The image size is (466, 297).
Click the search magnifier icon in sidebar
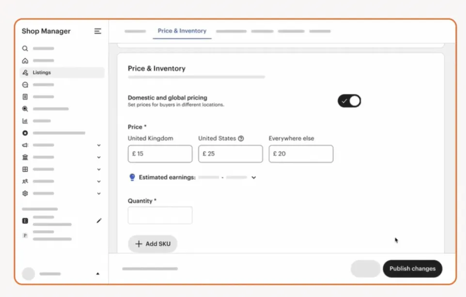click(x=25, y=48)
